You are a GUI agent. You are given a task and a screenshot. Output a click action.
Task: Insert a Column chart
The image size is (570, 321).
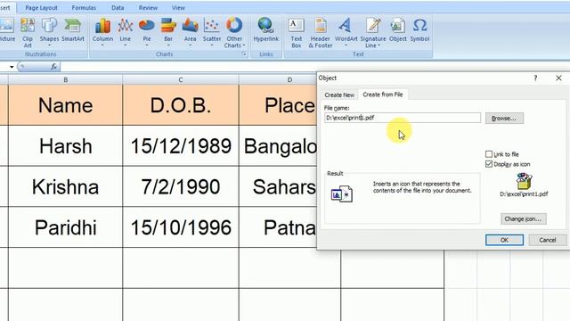pos(103,33)
